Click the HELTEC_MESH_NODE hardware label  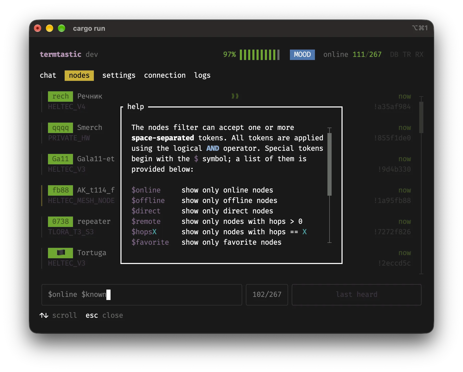click(x=81, y=201)
